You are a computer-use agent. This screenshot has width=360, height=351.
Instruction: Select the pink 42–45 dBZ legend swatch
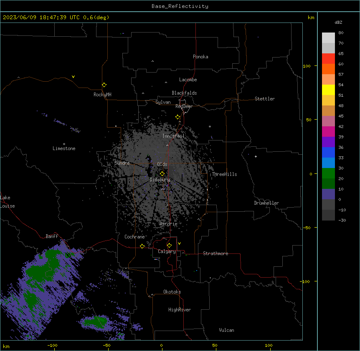[328, 121]
